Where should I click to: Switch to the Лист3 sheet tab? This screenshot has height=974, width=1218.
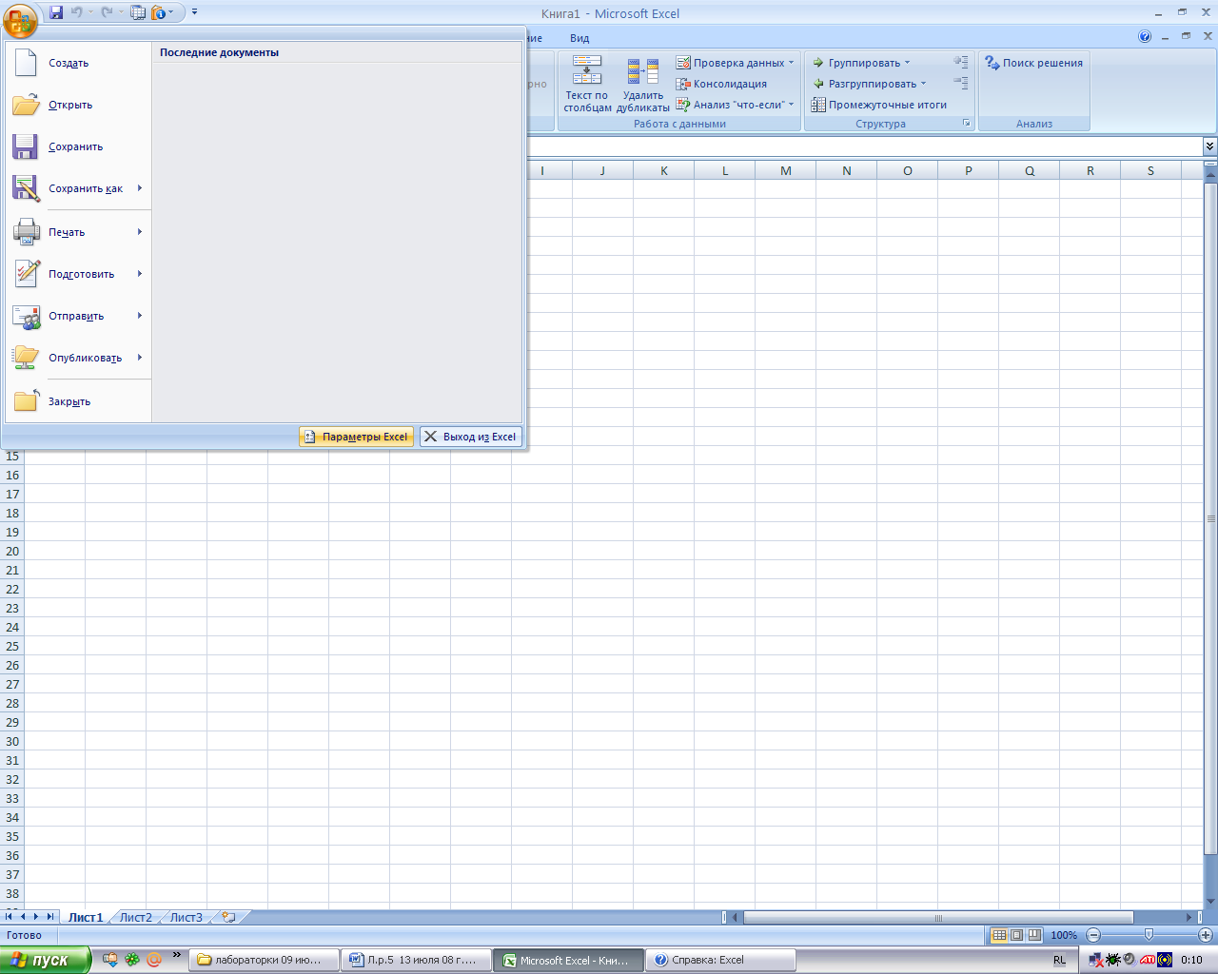pyautogui.click(x=186, y=918)
